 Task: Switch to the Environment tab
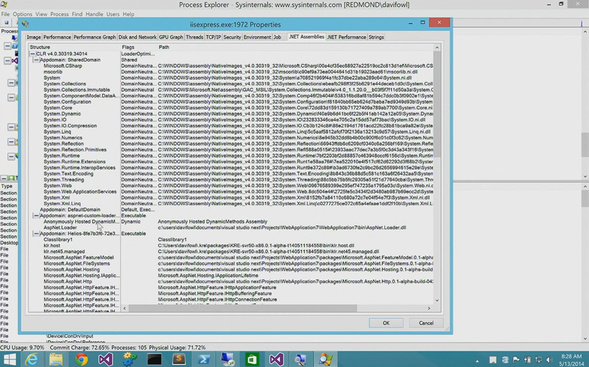pos(257,37)
